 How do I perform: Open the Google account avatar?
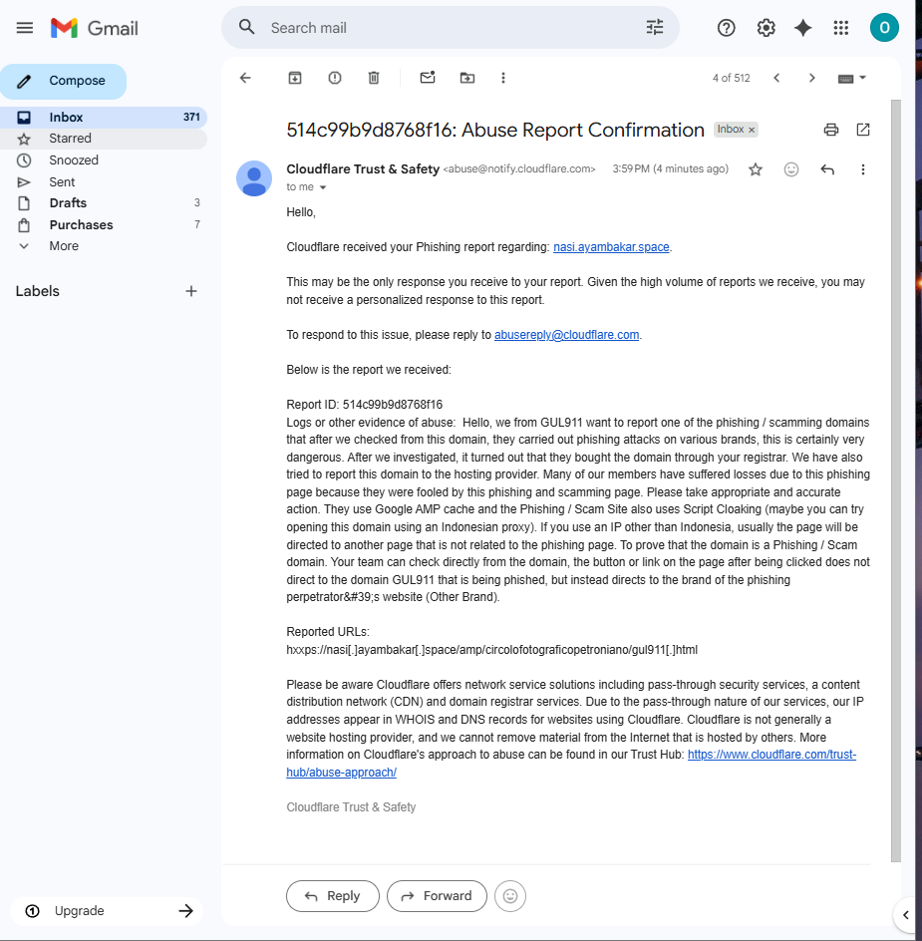click(884, 28)
